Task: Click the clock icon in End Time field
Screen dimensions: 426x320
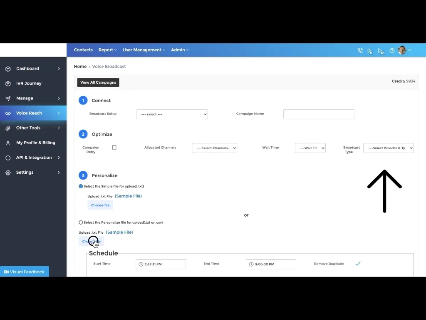Action: [251, 264]
